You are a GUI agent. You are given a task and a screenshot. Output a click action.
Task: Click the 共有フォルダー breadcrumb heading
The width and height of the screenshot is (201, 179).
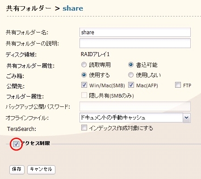point(29,8)
